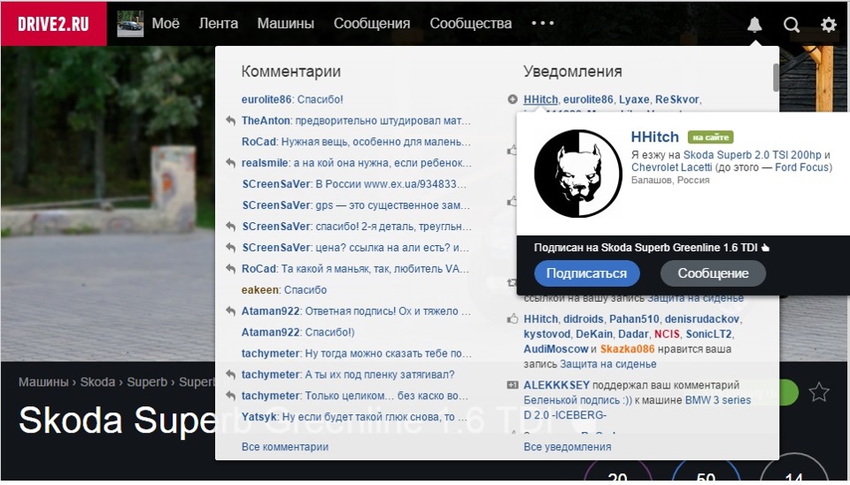
Task: Open AudiMoscow user link
Action: tap(556, 349)
